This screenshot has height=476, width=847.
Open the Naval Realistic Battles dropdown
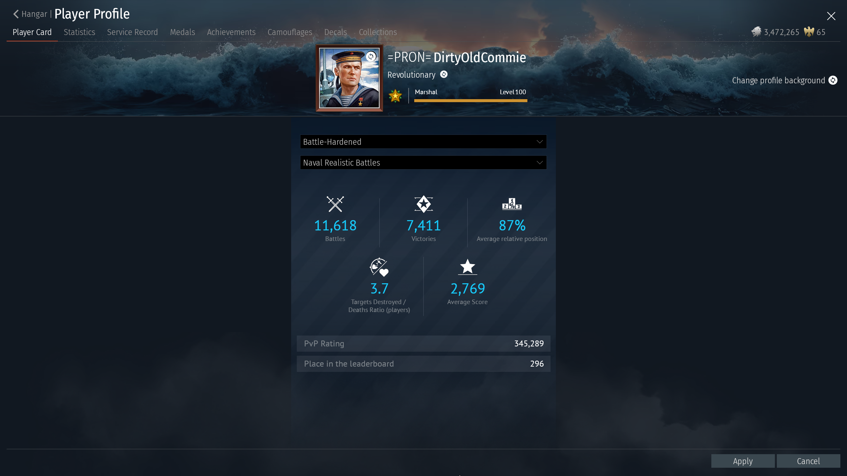pos(423,163)
